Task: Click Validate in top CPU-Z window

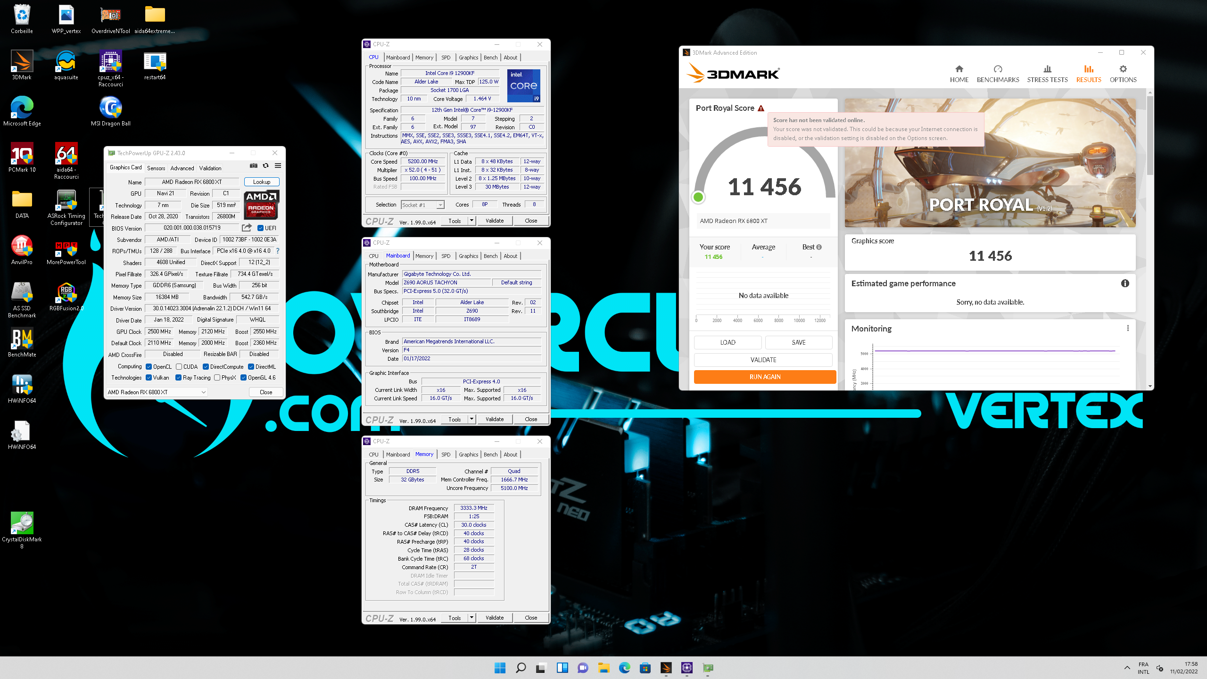Action: (495, 221)
